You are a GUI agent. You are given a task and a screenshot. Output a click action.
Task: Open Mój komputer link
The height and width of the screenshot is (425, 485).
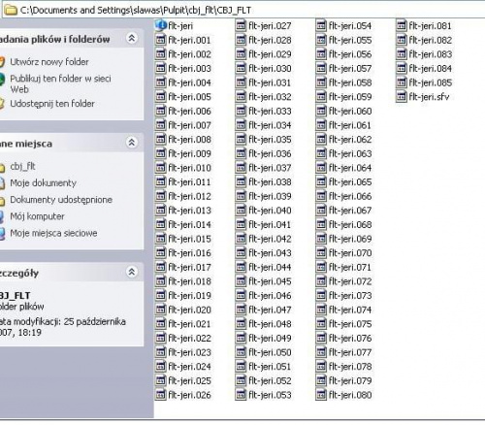37,216
